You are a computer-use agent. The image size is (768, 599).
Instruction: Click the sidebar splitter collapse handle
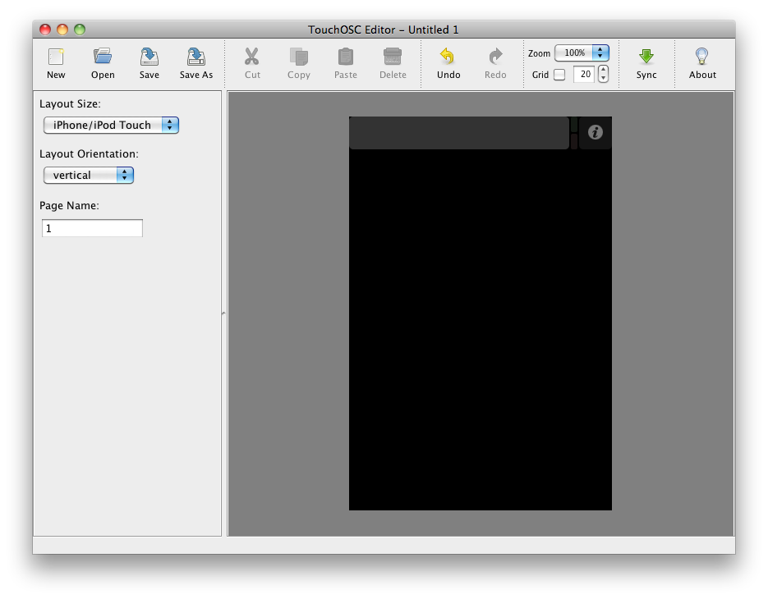tap(223, 313)
